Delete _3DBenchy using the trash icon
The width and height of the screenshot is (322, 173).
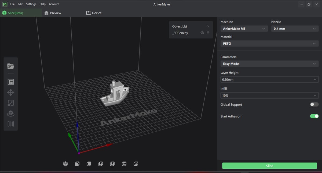tap(208, 33)
